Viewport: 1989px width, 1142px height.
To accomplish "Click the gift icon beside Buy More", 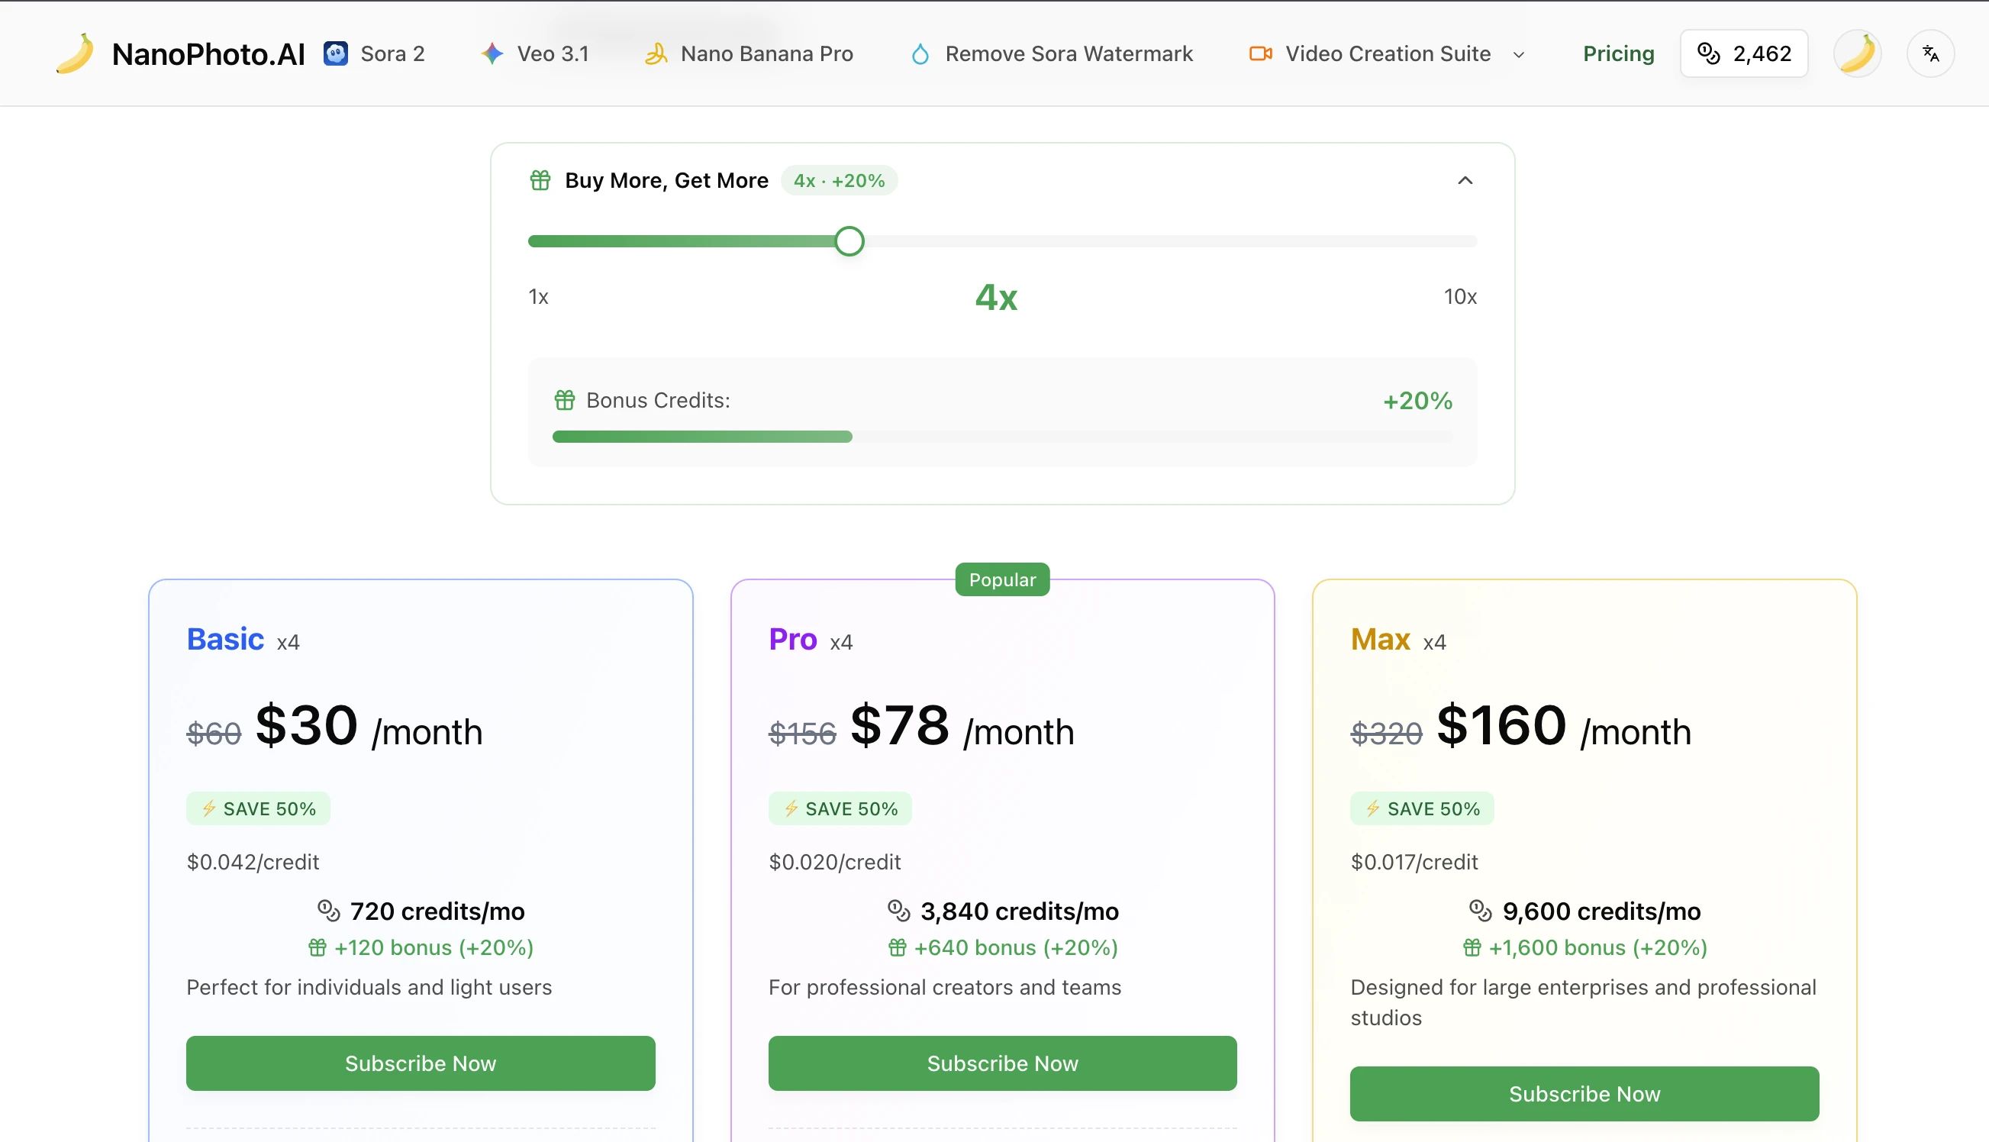I will (540, 180).
